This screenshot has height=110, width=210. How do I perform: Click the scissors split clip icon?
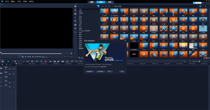pos(69,54)
